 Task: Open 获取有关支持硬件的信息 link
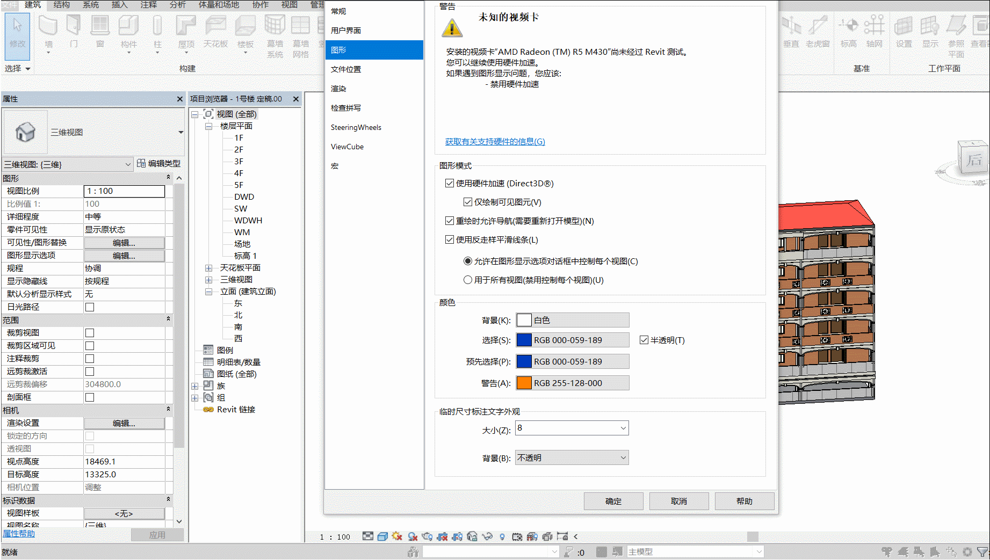495,141
